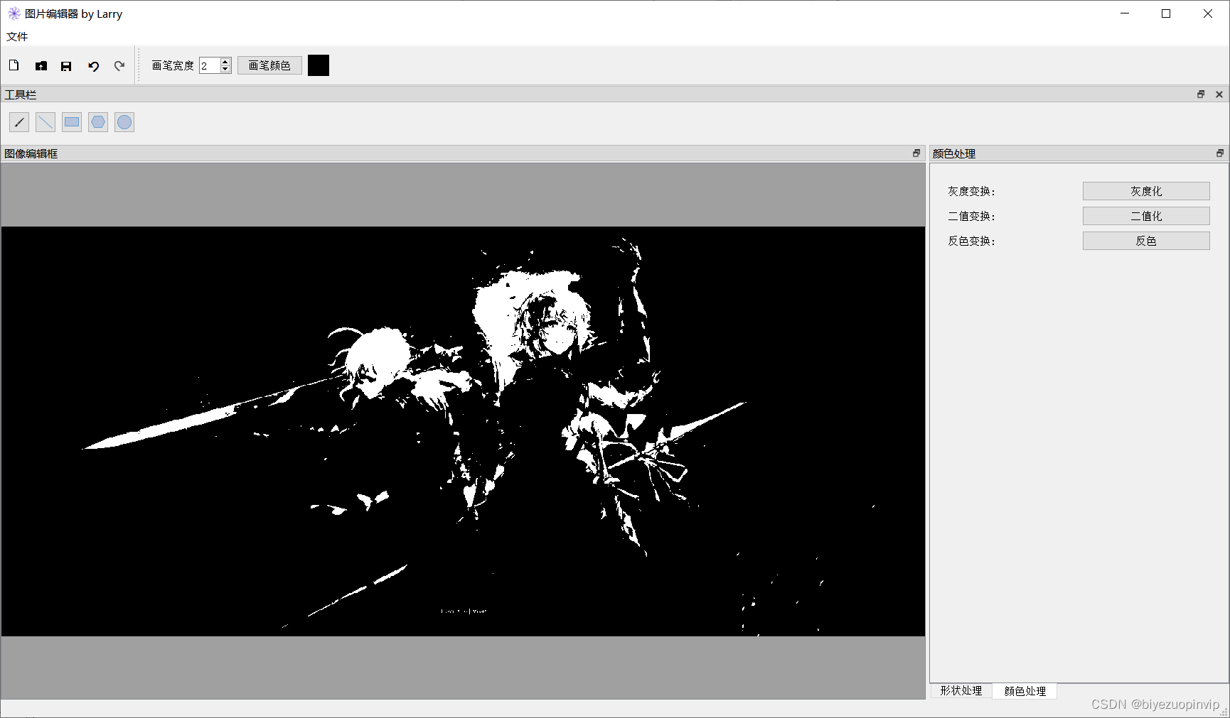Click the brush width input field

pyautogui.click(x=210, y=65)
